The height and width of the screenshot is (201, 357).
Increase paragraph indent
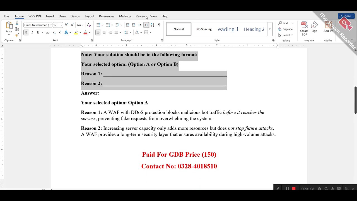[134, 25]
